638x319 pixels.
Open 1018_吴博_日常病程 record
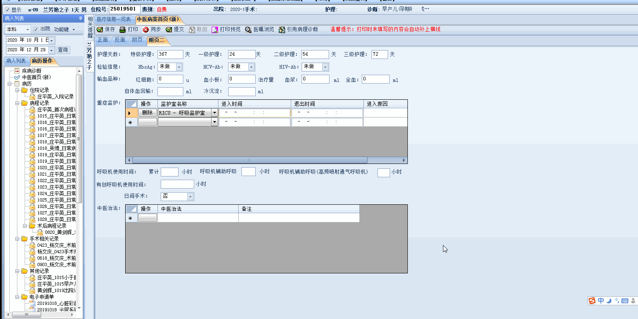(x=57, y=148)
